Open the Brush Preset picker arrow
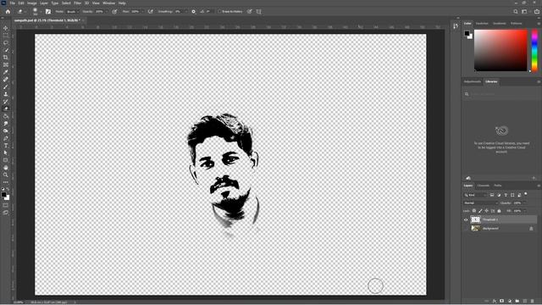This screenshot has width=542, height=305. (41, 11)
